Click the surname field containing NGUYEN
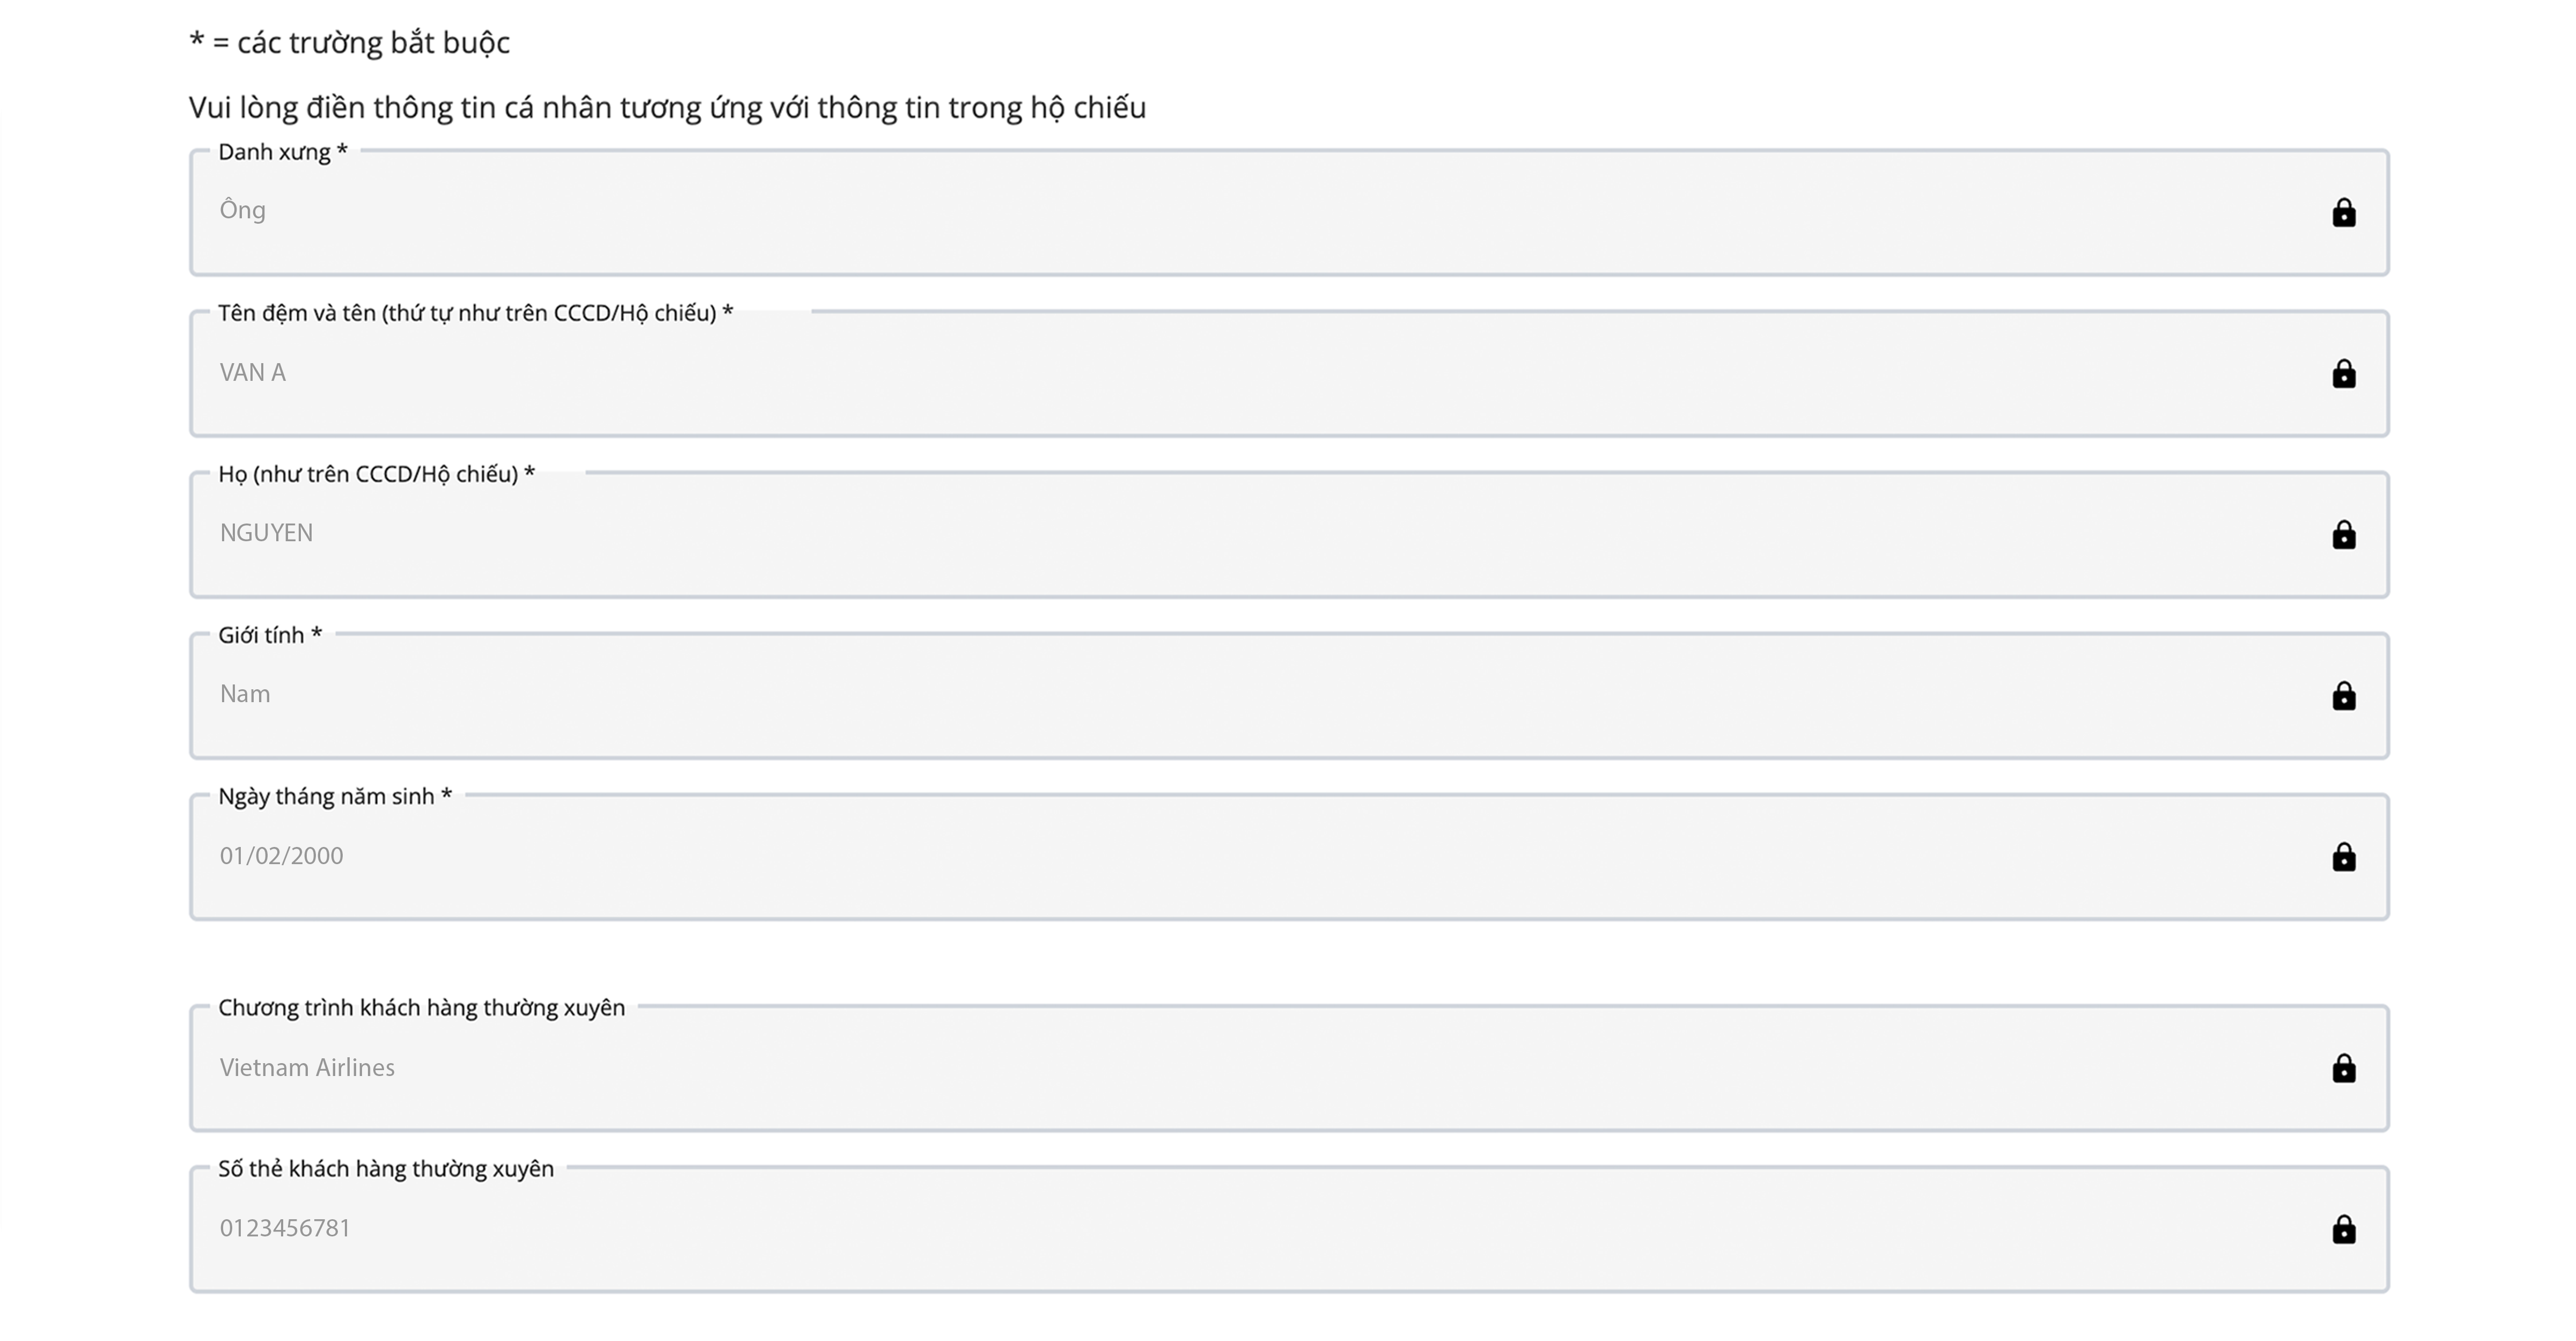The height and width of the screenshot is (1341, 2576). click(x=266, y=533)
